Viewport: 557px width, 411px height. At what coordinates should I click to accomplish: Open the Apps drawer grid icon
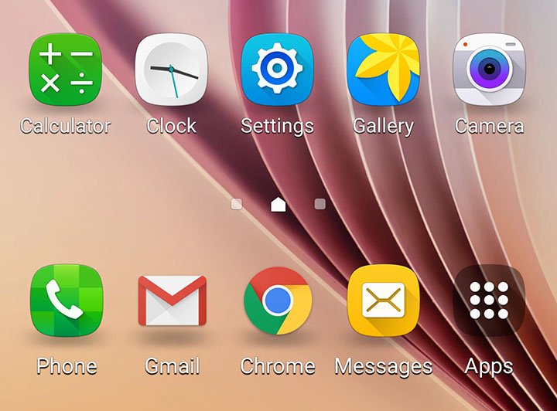489,301
